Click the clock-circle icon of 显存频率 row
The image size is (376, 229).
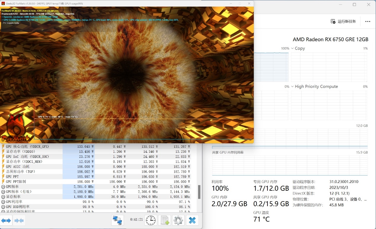click(x=3, y=197)
